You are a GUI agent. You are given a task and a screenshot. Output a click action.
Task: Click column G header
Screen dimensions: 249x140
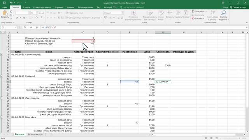click(x=163, y=32)
